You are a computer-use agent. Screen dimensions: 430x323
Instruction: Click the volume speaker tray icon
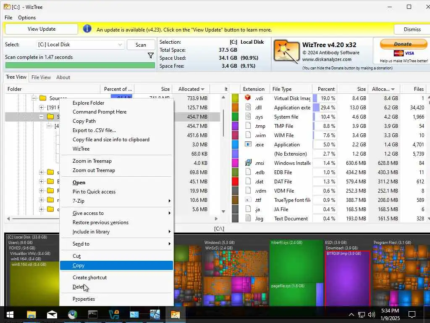372,315
